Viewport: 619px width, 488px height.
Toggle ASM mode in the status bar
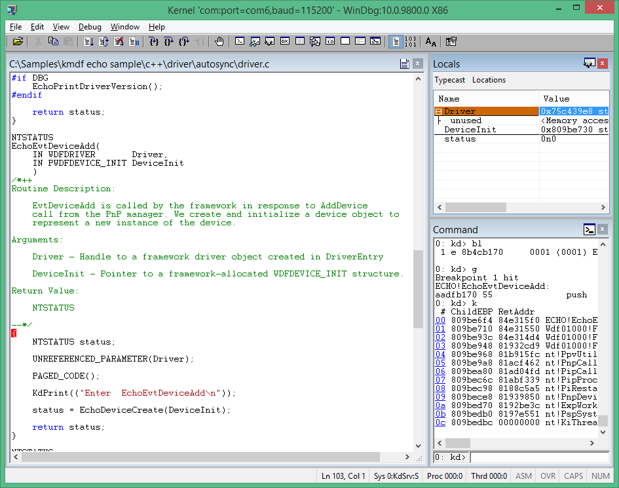[x=523, y=476]
